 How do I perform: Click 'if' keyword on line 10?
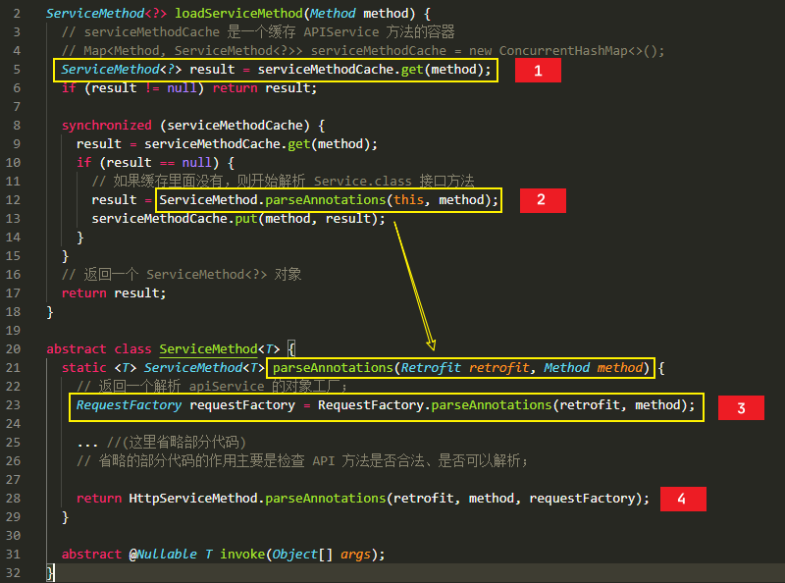click(x=84, y=163)
